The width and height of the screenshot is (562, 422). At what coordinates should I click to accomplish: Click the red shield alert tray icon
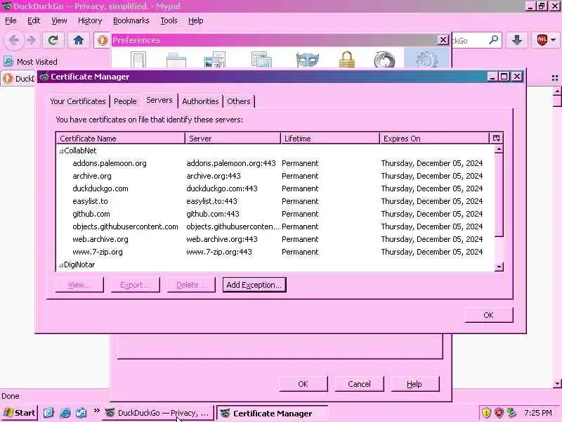[499, 413]
